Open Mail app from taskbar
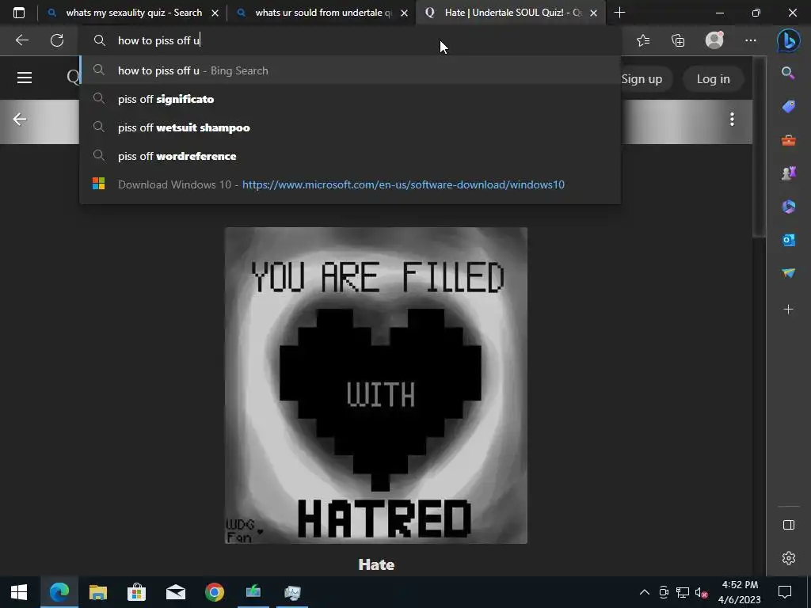The width and height of the screenshot is (811, 608). (175, 592)
